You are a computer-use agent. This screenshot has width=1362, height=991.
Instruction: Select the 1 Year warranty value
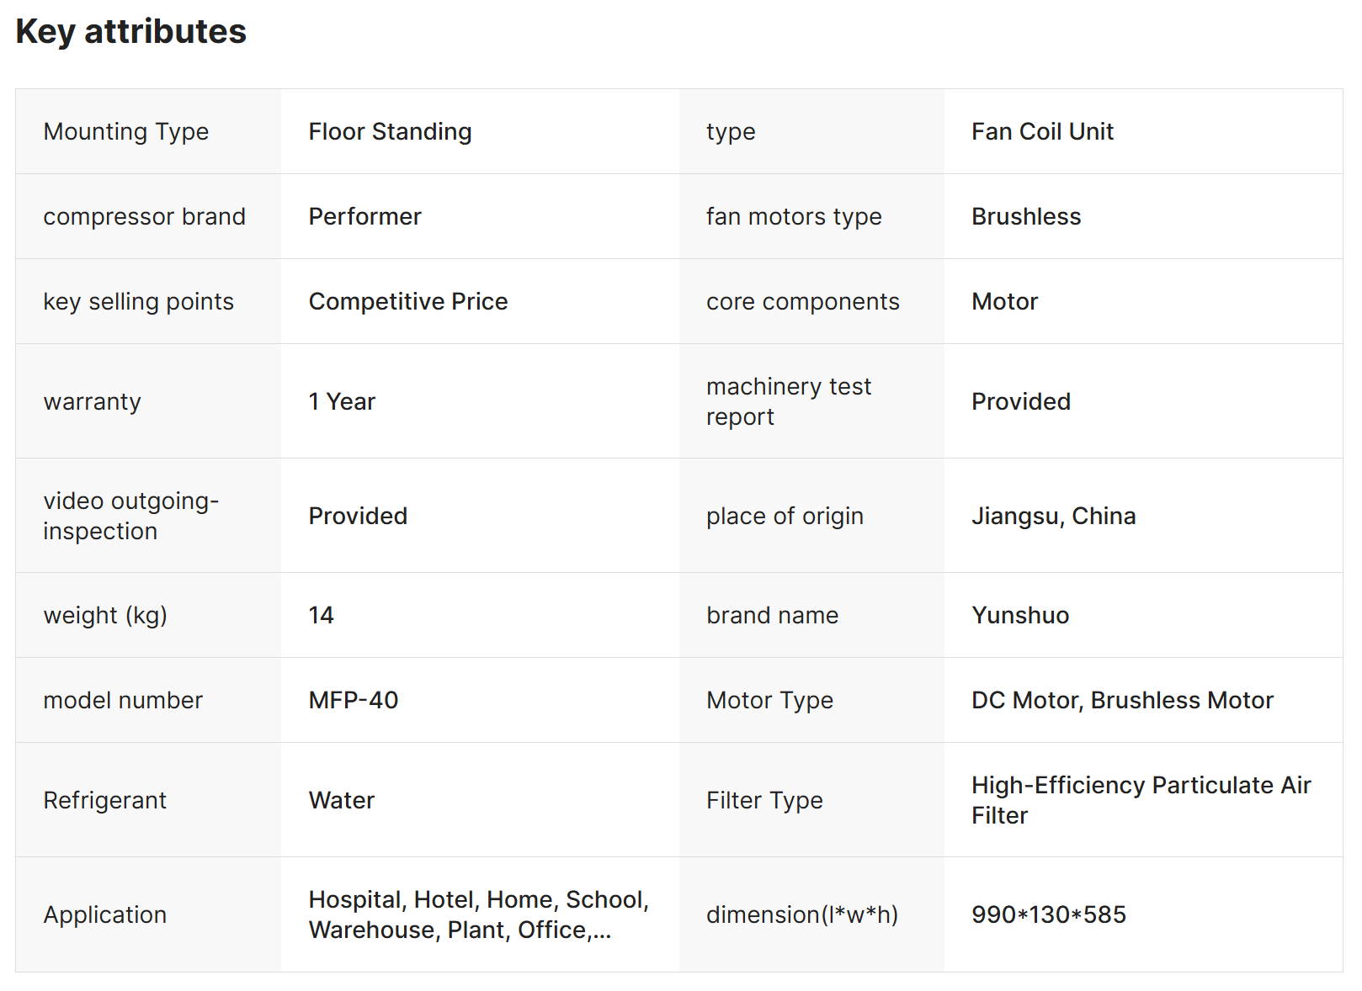(x=342, y=402)
